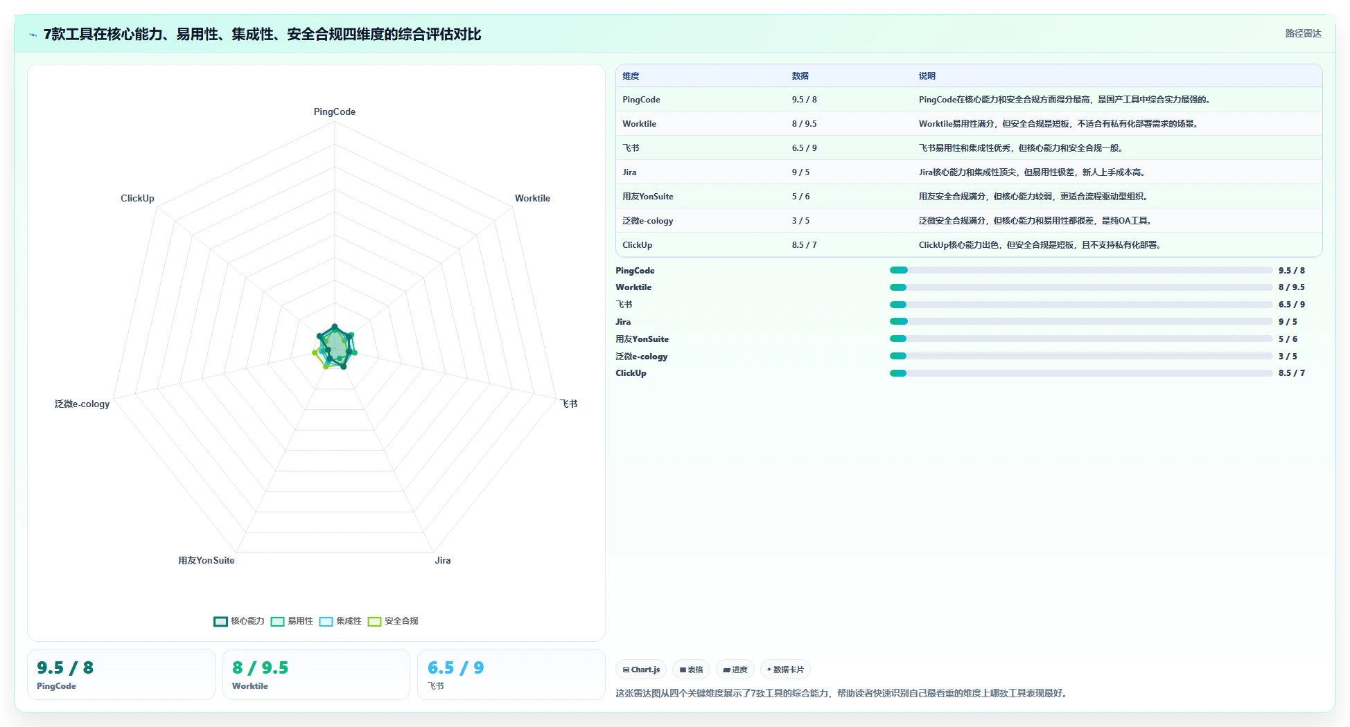
Task: Click the 用友YonSuite axis label on the radar chart
Action: tap(207, 560)
